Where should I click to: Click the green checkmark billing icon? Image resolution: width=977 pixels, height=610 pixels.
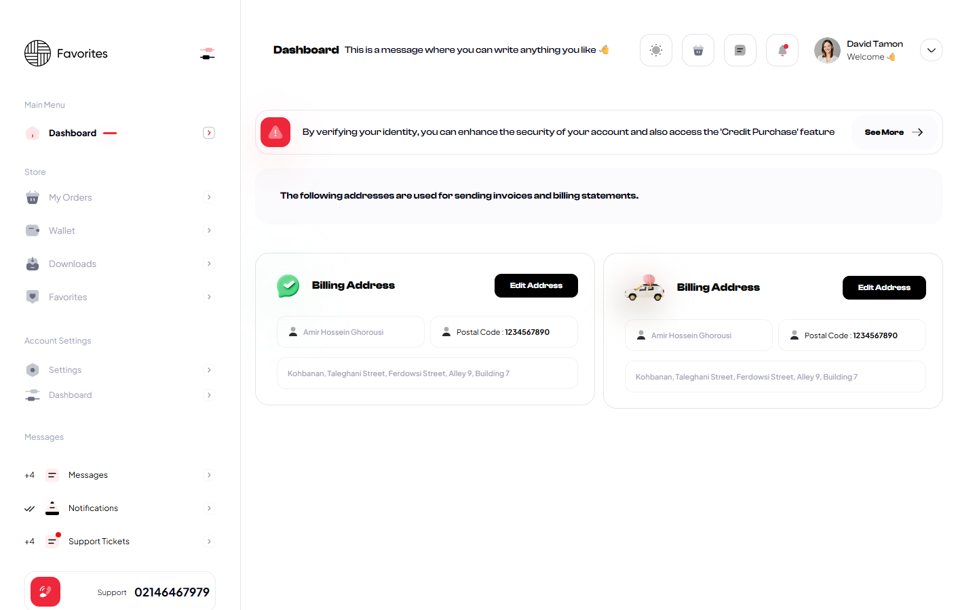[x=288, y=285]
